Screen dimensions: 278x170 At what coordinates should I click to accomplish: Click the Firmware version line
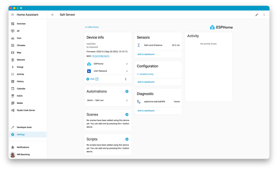point(107,51)
